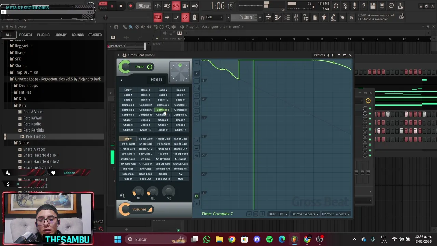Stop playback with the stop button
Viewport: 437px width, 246px height.
[121, 6]
